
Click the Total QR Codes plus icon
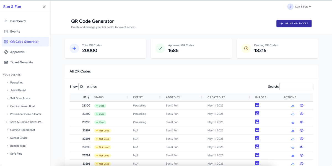74,48
